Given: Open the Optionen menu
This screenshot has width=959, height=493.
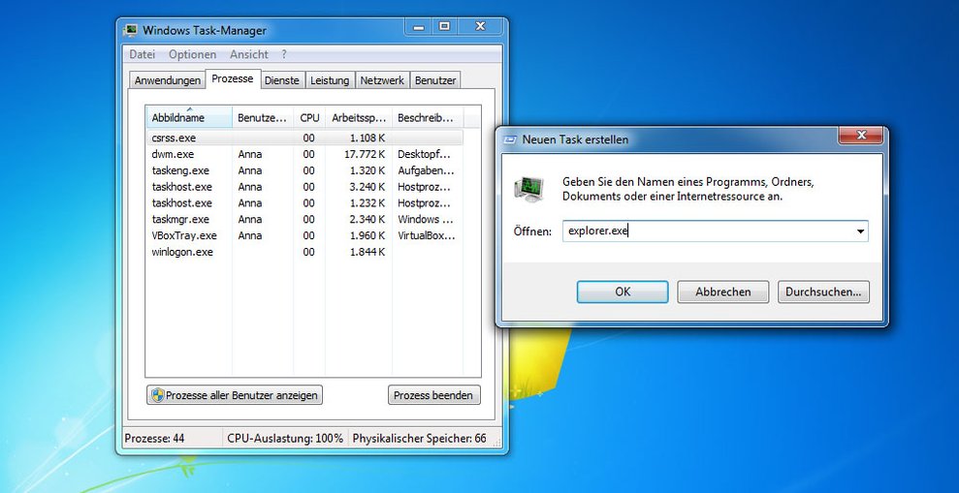Looking at the screenshot, I should tap(193, 54).
